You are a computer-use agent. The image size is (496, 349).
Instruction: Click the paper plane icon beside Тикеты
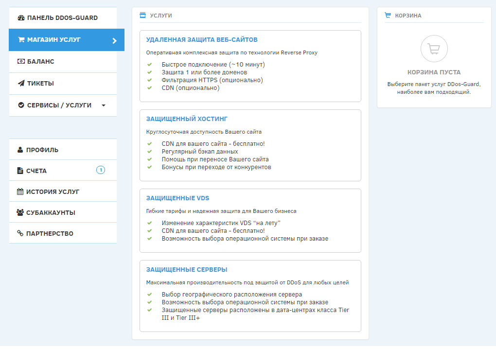21,83
